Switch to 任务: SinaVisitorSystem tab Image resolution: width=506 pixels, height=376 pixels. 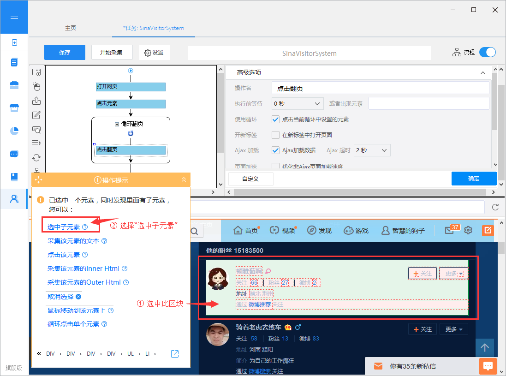click(x=154, y=28)
